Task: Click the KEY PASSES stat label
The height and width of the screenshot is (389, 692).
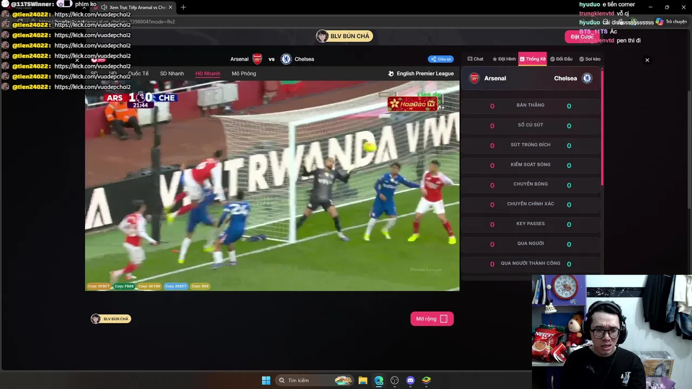Action: (530, 224)
